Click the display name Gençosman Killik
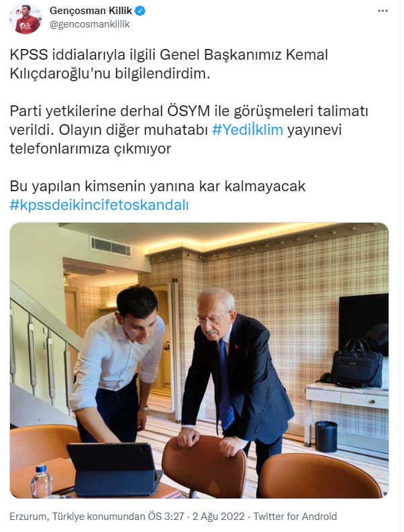Image resolution: width=404 pixels, height=532 pixels. point(91,11)
